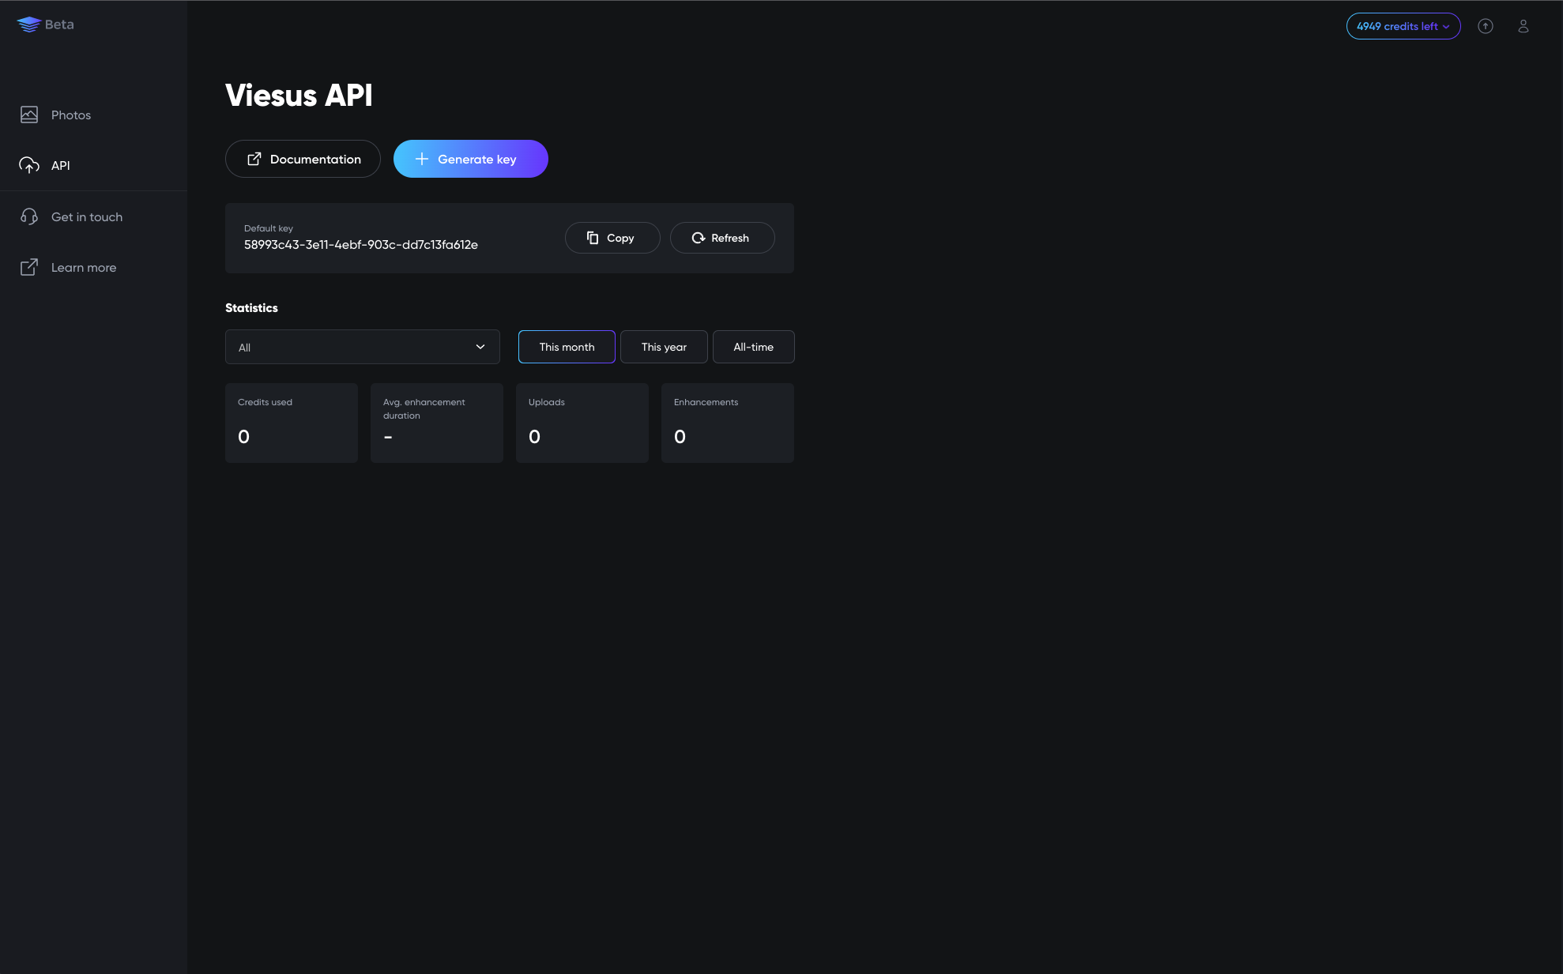
Task: Click the Viesus logo at top left
Action: pyautogui.click(x=28, y=24)
